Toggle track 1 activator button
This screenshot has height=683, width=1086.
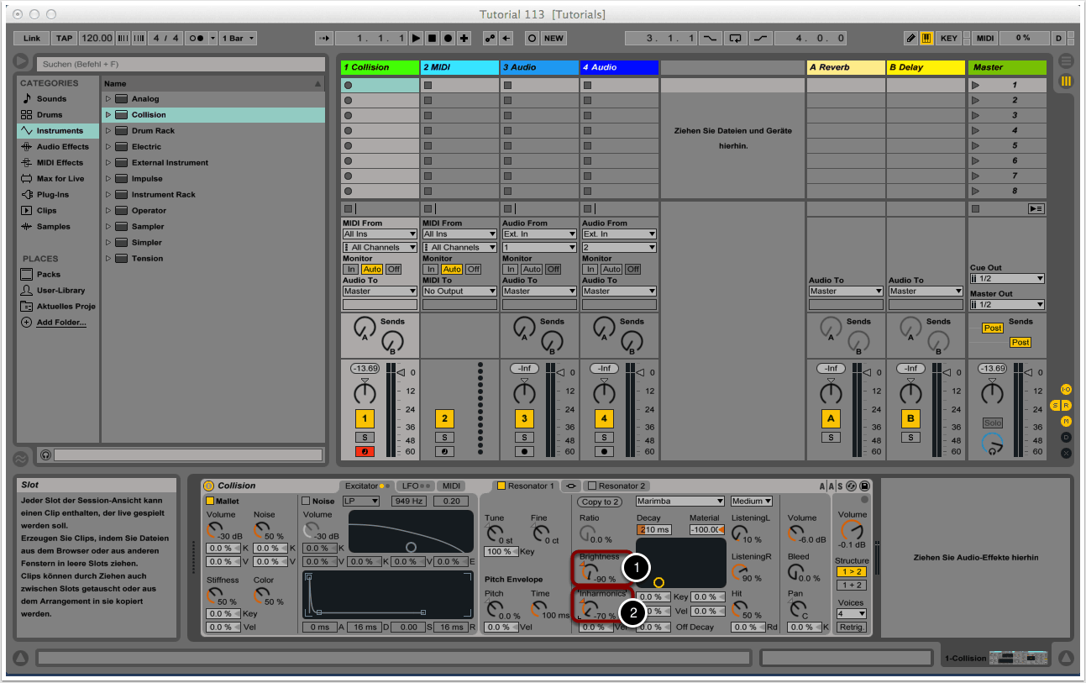[365, 418]
